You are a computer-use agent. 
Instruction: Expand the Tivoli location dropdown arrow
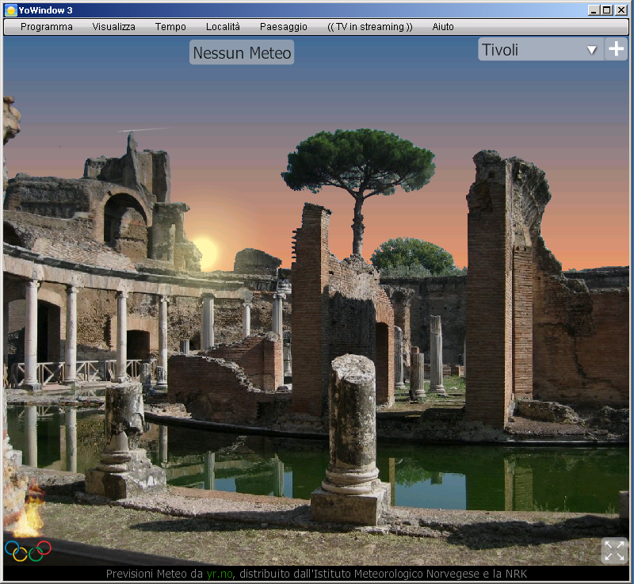point(591,50)
